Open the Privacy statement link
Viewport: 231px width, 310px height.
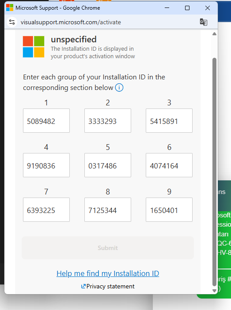pos(110,286)
